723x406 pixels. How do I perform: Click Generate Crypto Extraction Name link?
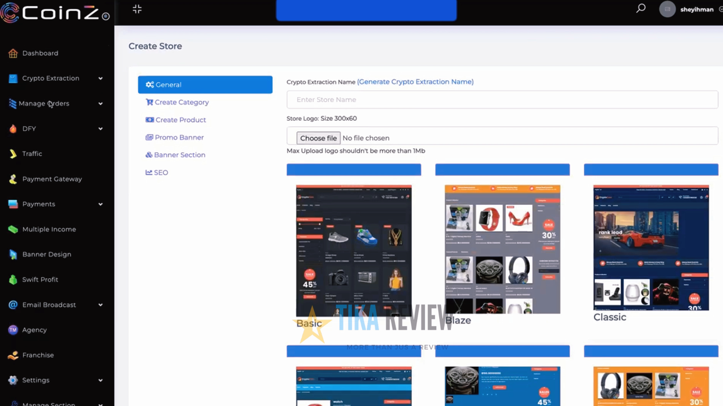pyautogui.click(x=415, y=82)
